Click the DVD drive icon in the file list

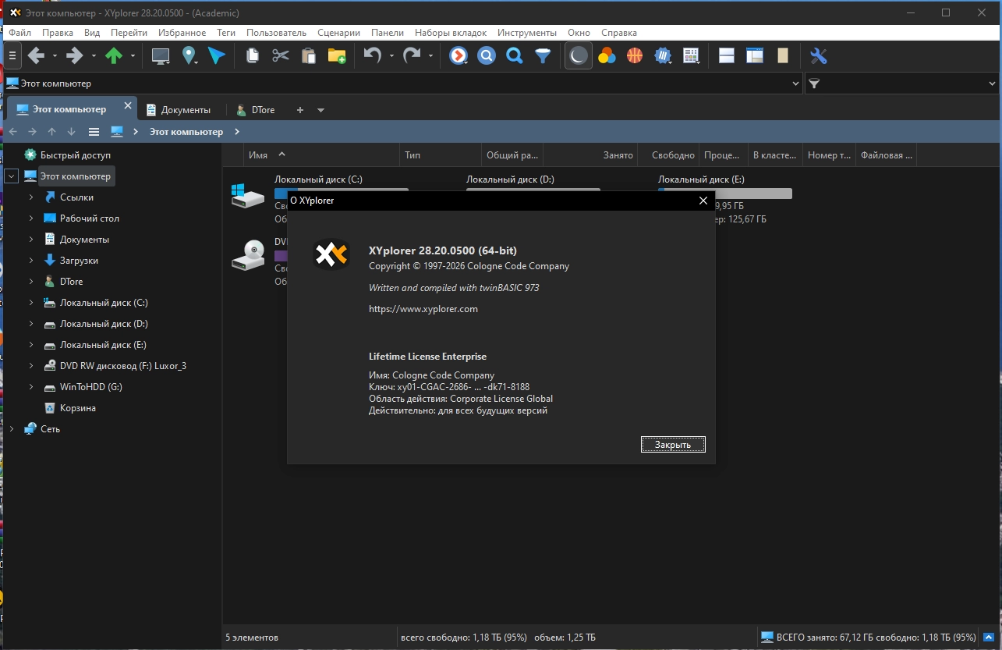[248, 256]
